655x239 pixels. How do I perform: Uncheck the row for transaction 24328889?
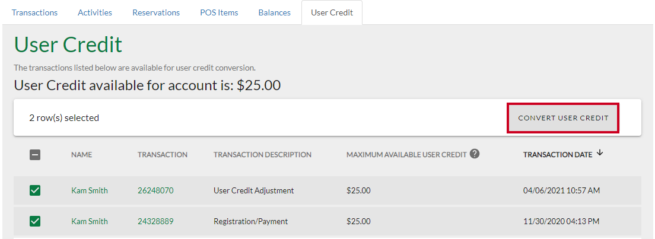click(35, 221)
